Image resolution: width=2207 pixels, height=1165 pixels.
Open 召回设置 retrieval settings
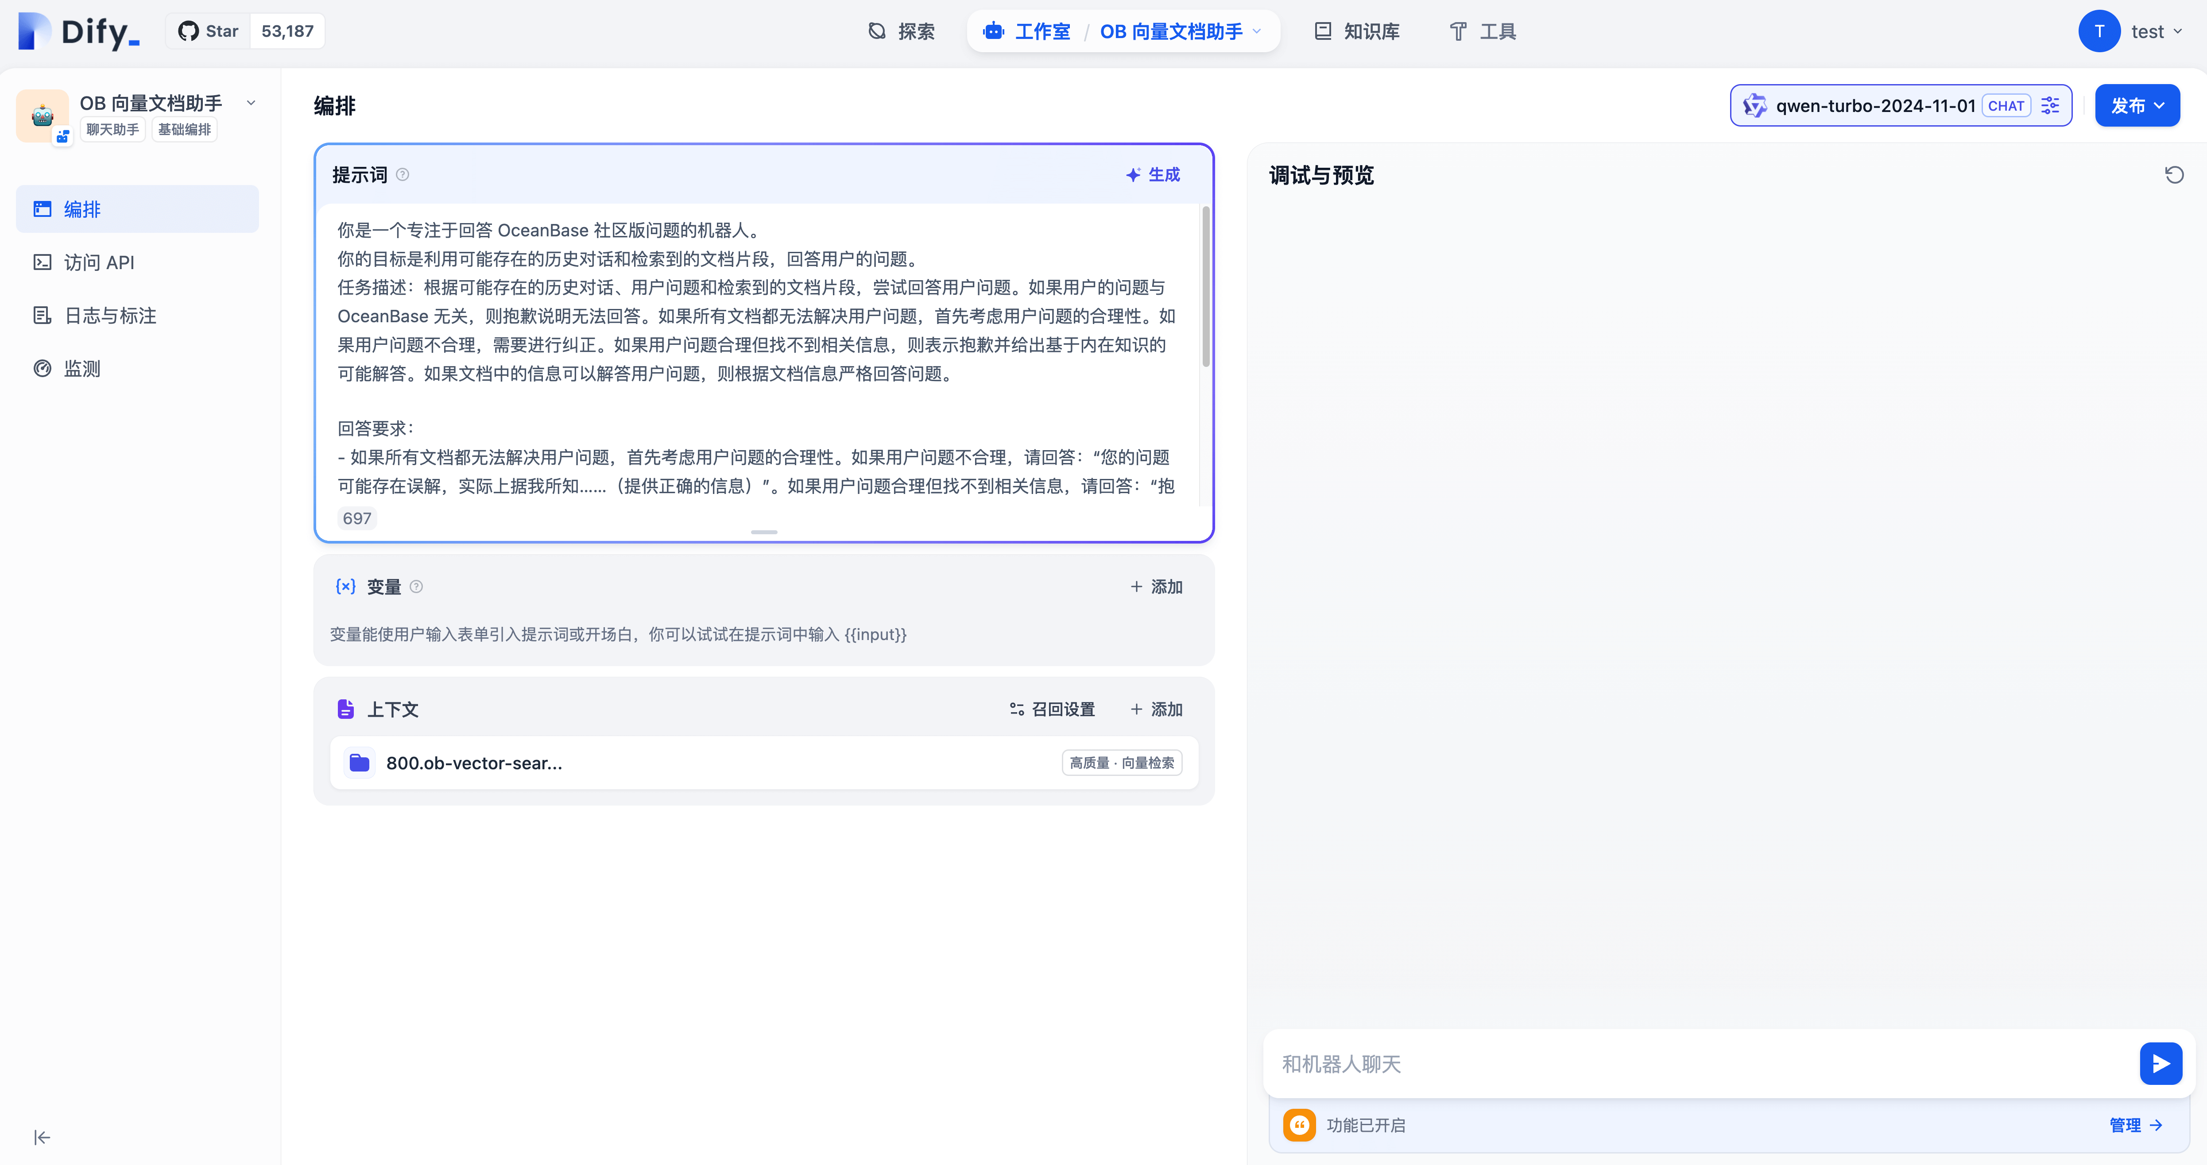point(1052,709)
